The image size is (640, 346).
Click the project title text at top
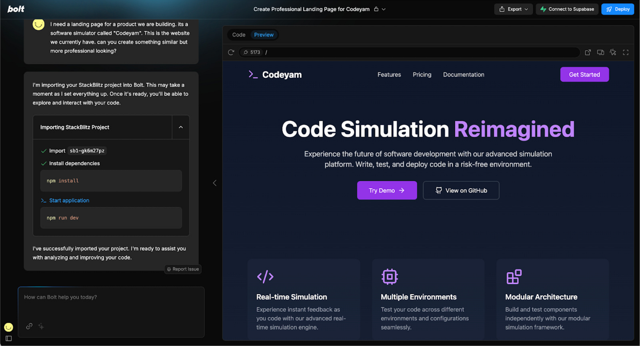[312, 9]
